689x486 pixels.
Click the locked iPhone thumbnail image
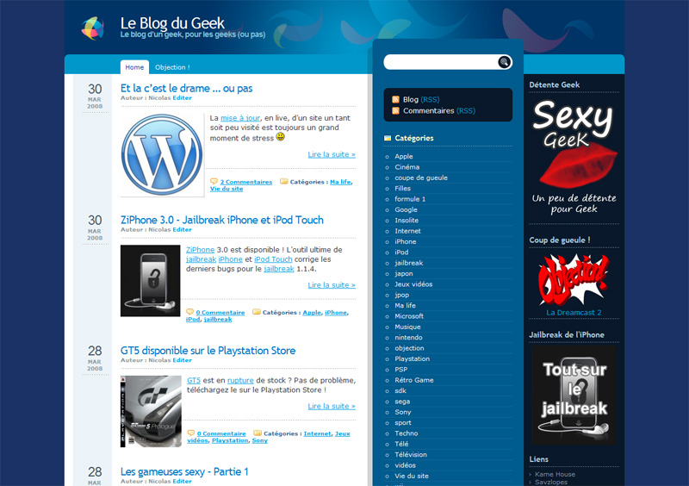tap(150, 281)
